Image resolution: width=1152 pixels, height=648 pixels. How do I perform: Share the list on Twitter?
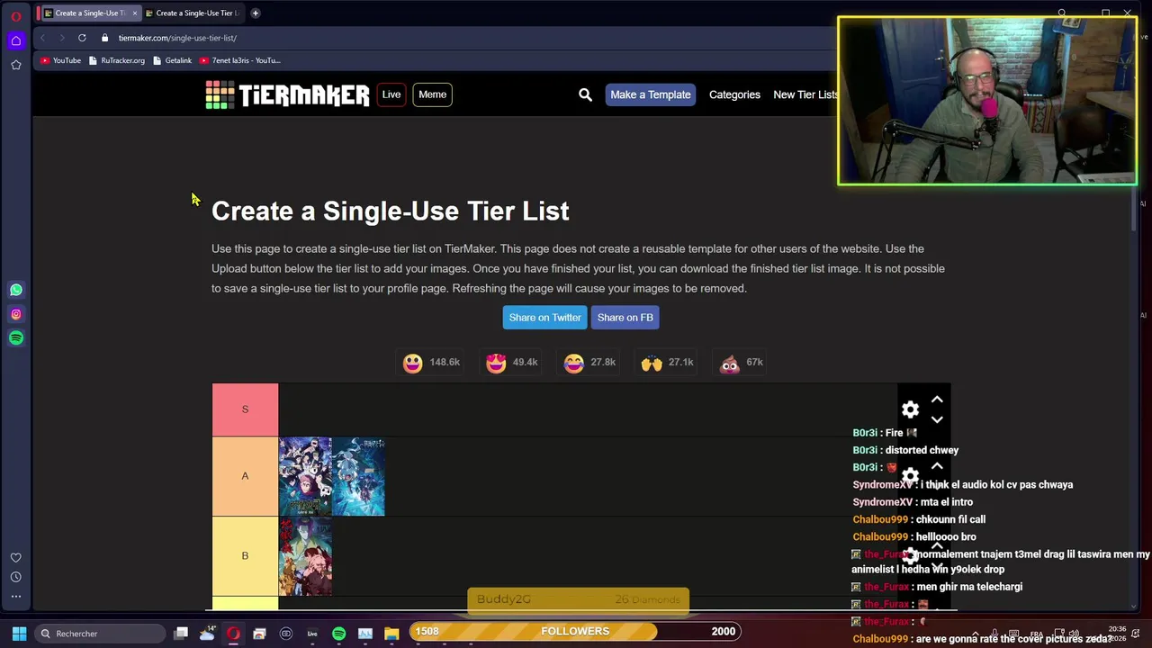pos(544,317)
